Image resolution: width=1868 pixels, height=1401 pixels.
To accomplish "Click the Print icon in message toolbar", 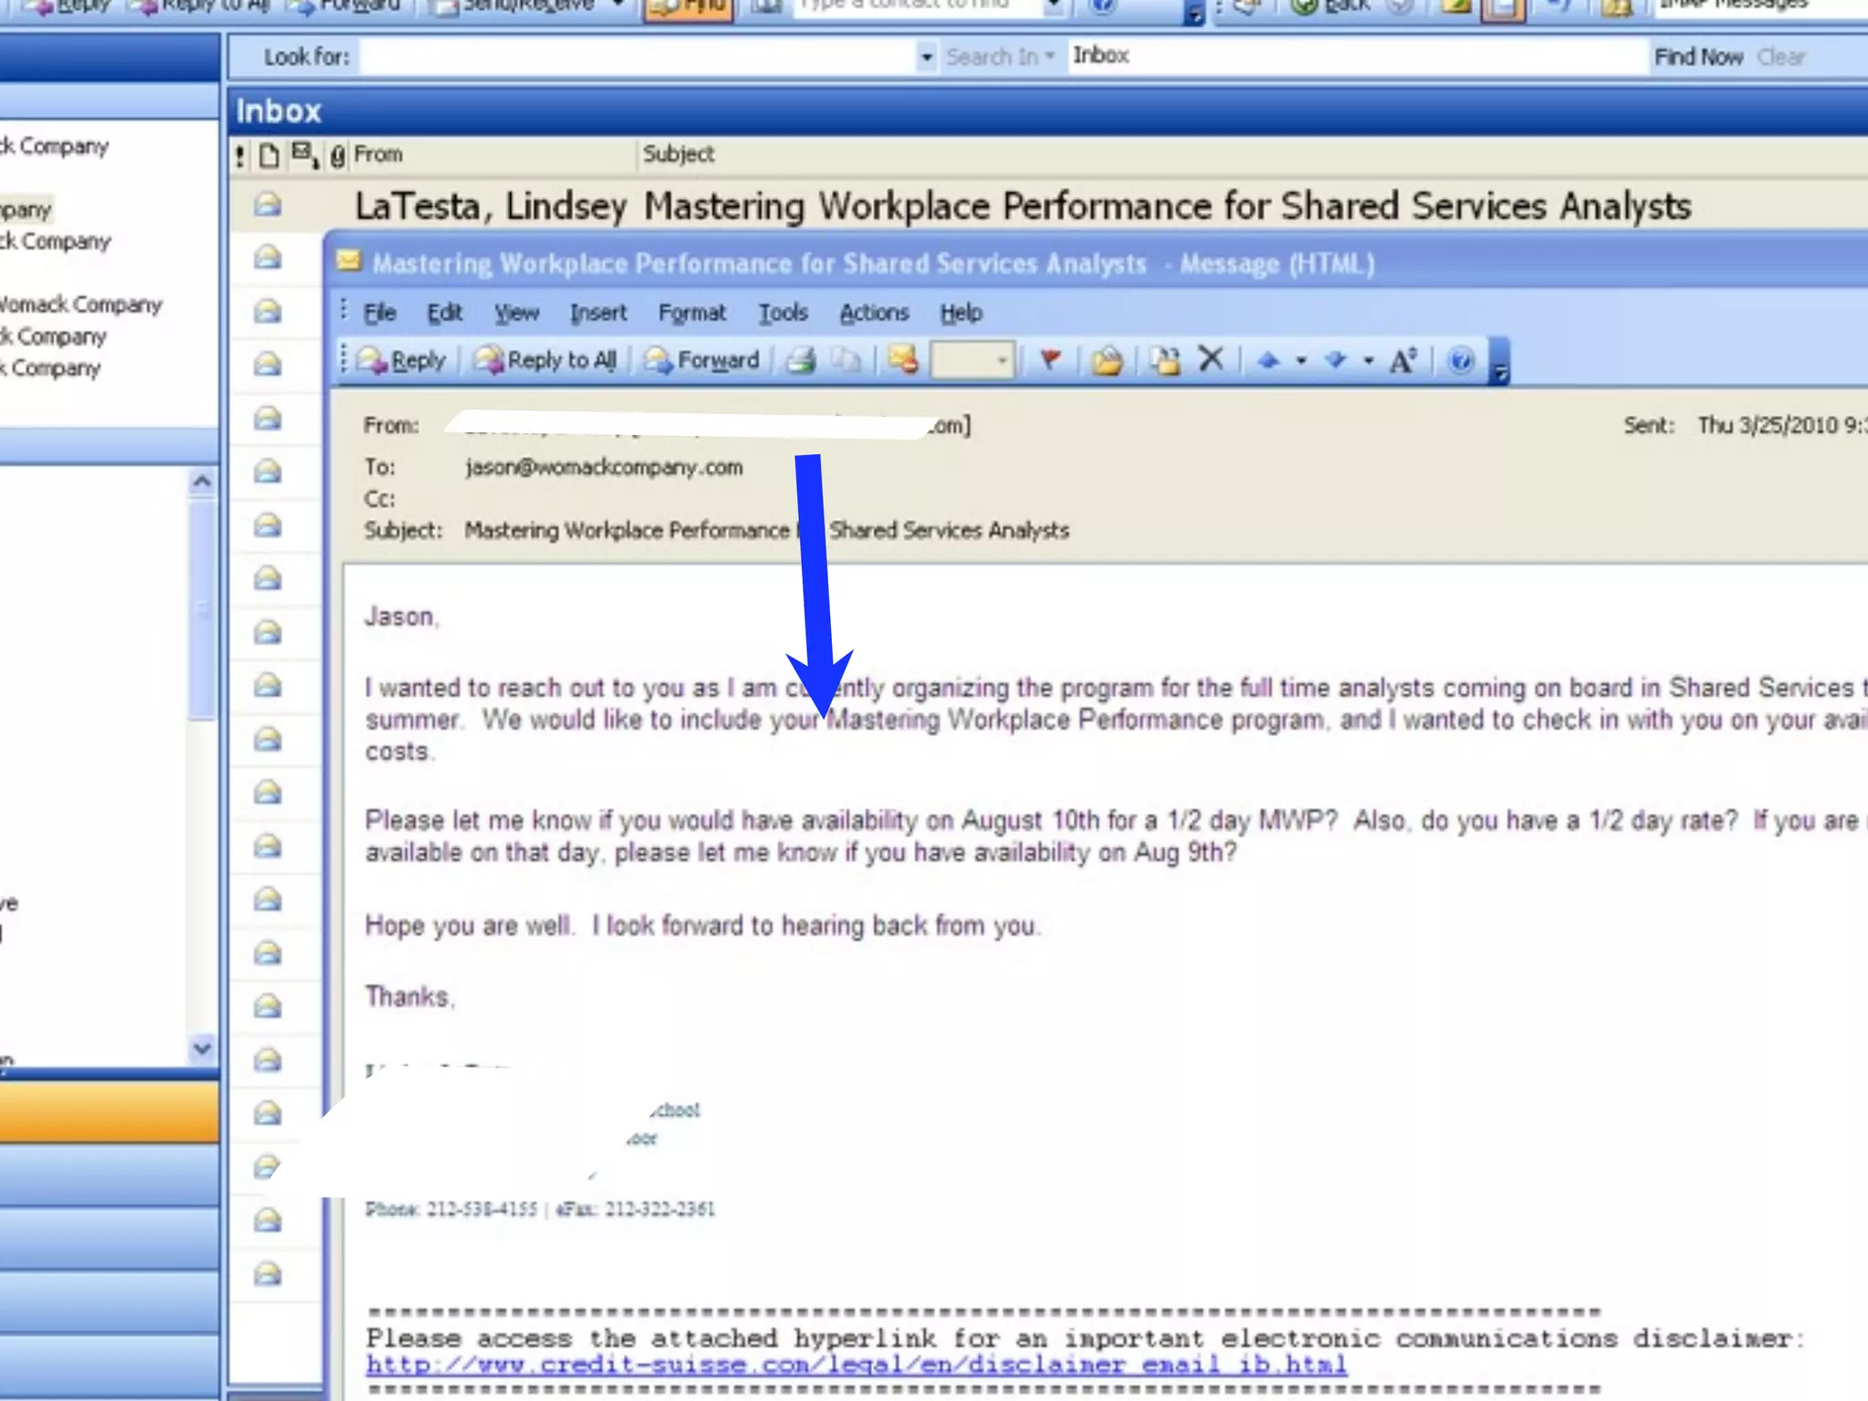I will [801, 361].
